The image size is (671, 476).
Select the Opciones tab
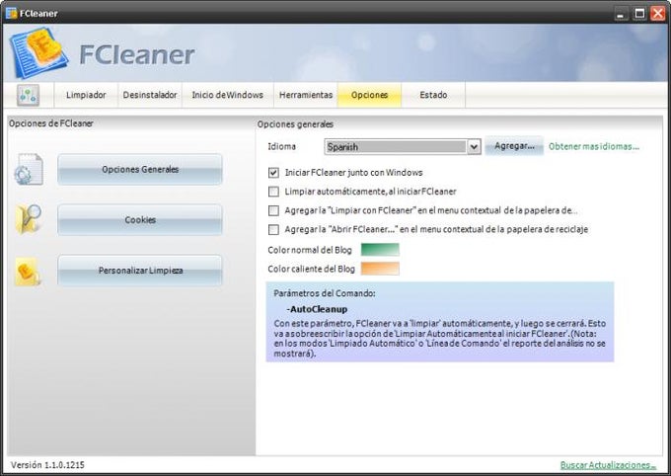click(370, 95)
